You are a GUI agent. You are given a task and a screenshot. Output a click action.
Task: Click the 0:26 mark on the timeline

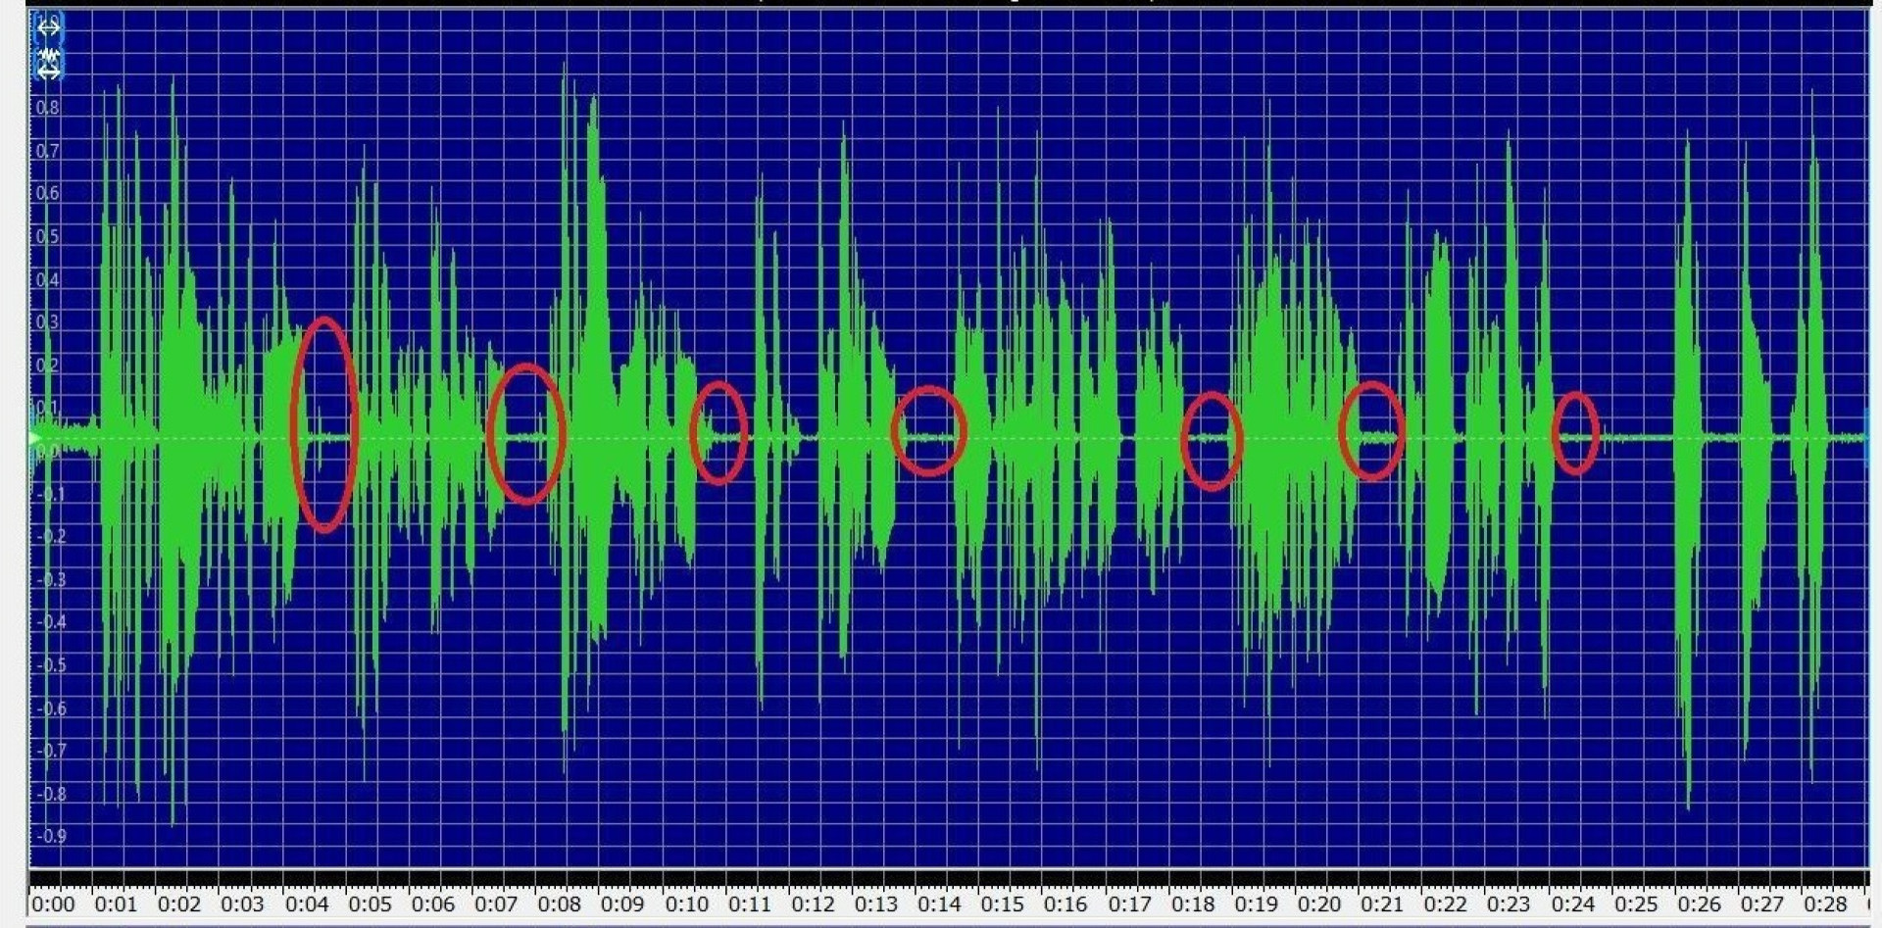(x=1698, y=904)
